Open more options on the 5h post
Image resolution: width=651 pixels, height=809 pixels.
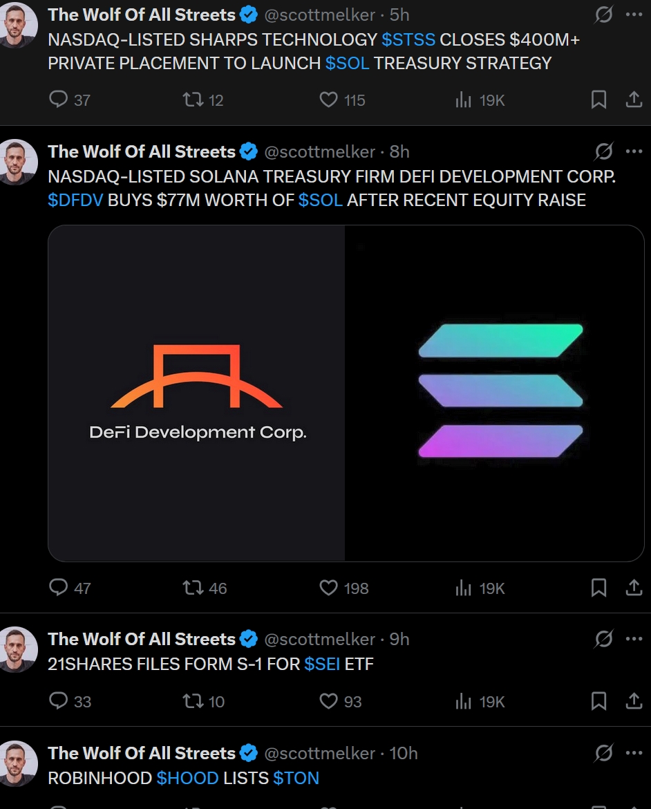634,15
